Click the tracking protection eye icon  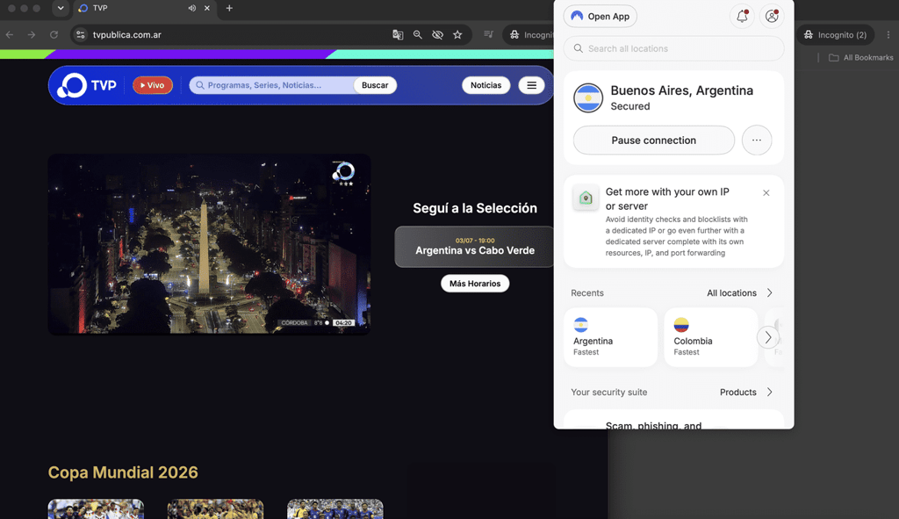point(437,35)
